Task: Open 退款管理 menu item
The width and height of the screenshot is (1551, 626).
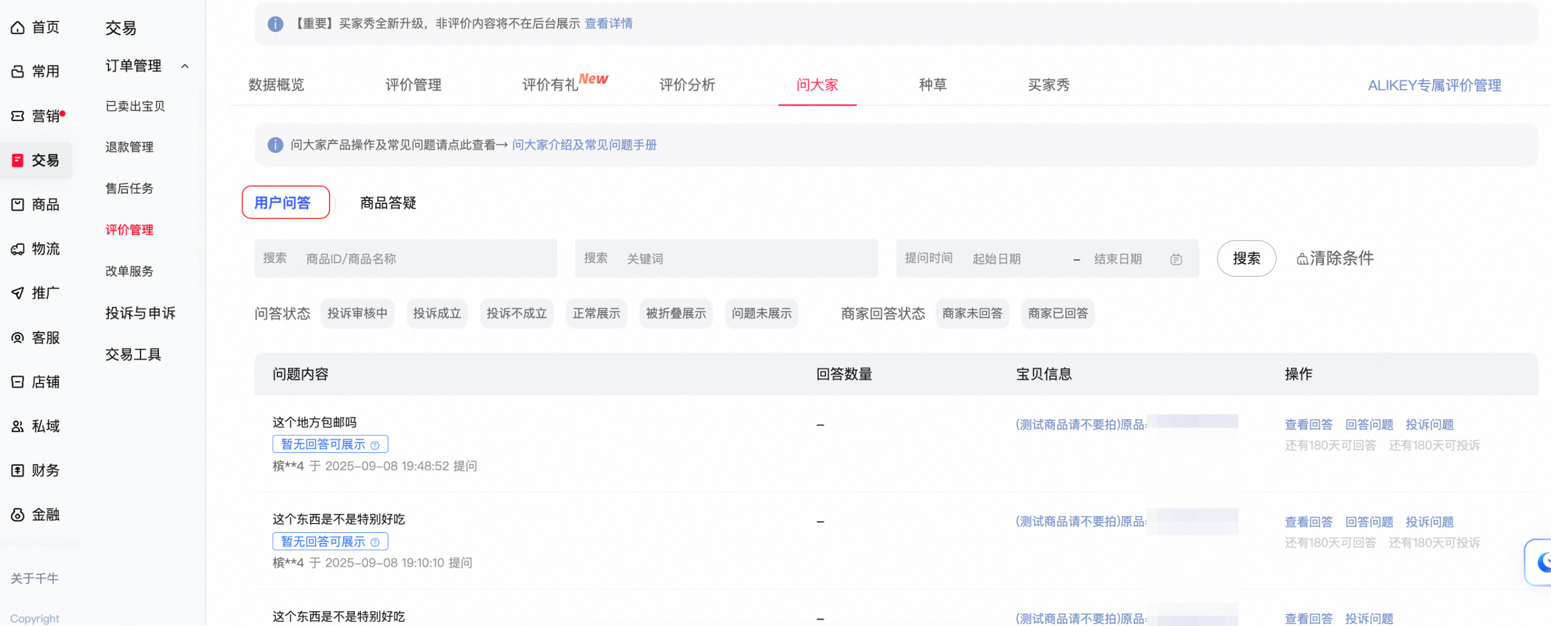Action: 129,147
